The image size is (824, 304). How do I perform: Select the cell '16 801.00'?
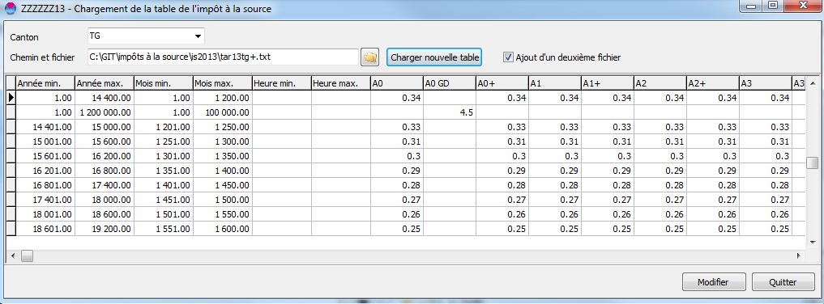pyautogui.click(x=45, y=185)
